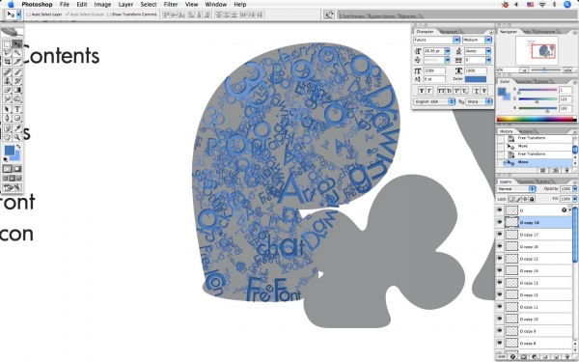Image resolution: width=579 pixels, height=362 pixels.
Task: Select the Eraser tool
Action: 7,90
